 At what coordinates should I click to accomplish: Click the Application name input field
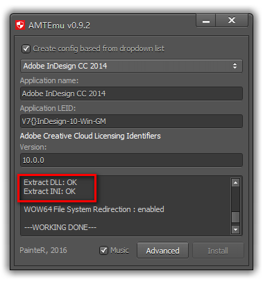pos(131,94)
